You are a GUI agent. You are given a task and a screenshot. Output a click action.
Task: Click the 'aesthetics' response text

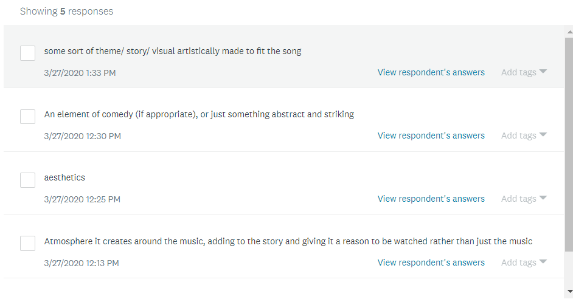64,177
